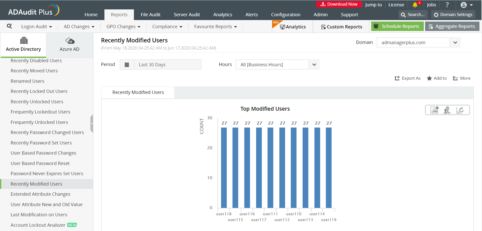
Task: Open Domain Settings
Action: click(x=453, y=15)
